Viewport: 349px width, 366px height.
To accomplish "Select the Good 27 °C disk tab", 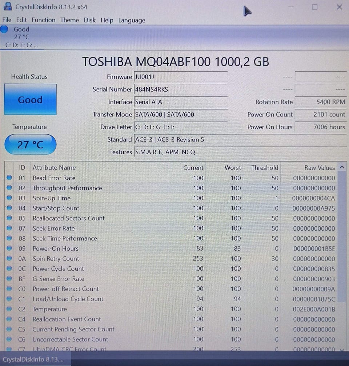I will click(22, 37).
